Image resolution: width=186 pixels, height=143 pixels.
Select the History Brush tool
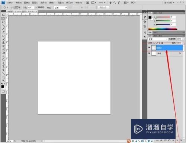(x=3, y=46)
